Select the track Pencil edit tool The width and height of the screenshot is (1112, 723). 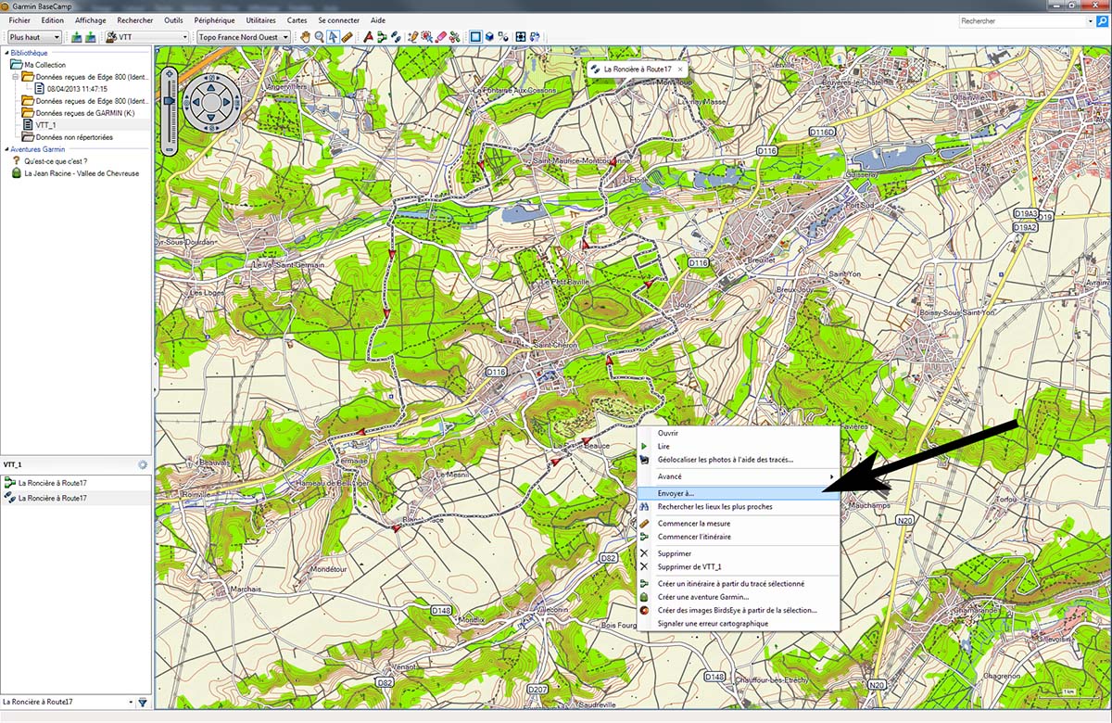(413, 37)
